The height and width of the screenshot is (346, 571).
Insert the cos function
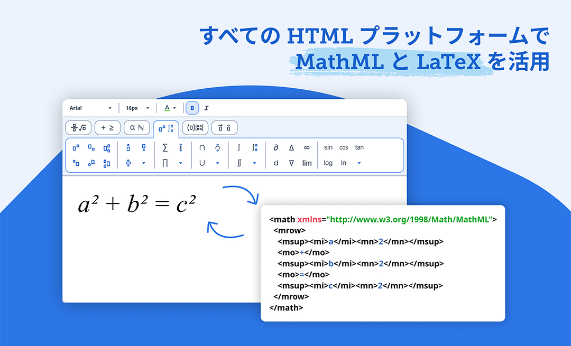(344, 147)
